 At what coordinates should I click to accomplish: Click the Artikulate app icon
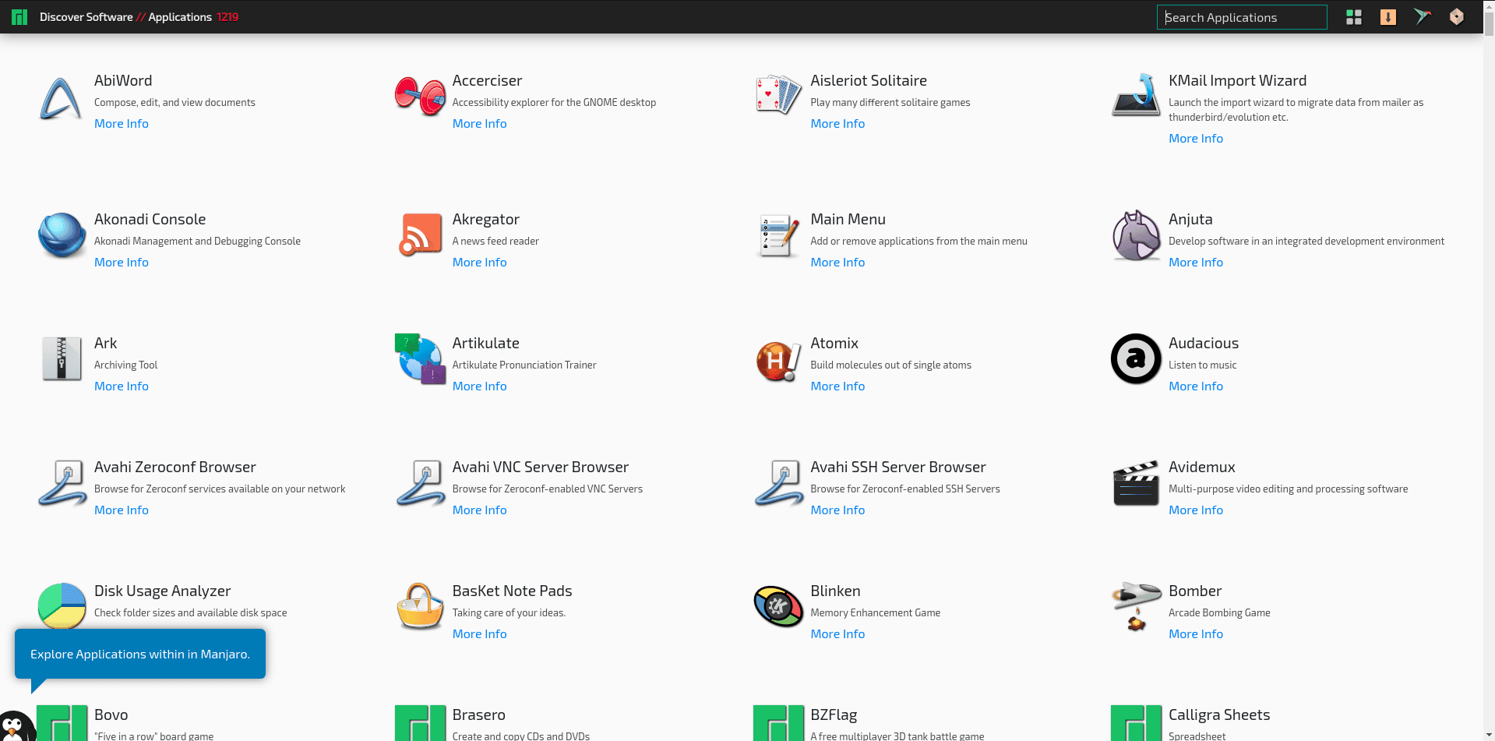pos(420,358)
